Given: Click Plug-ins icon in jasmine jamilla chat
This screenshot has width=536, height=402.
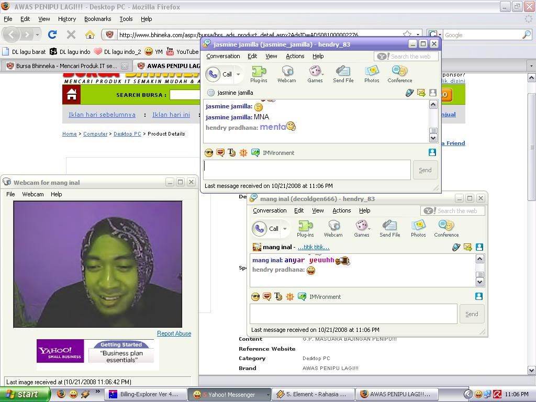Looking at the screenshot, I should pos(259,74).
